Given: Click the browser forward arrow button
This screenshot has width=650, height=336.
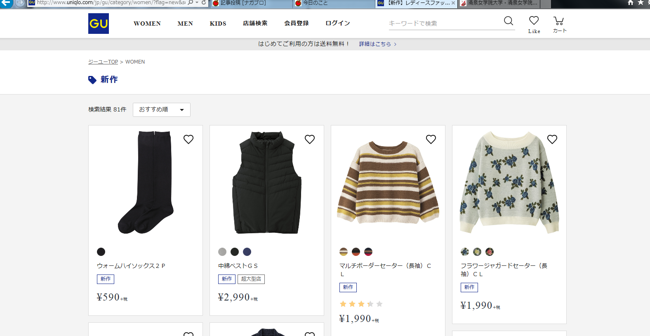Looking at the screenshot, I should [x=20, y=2].
